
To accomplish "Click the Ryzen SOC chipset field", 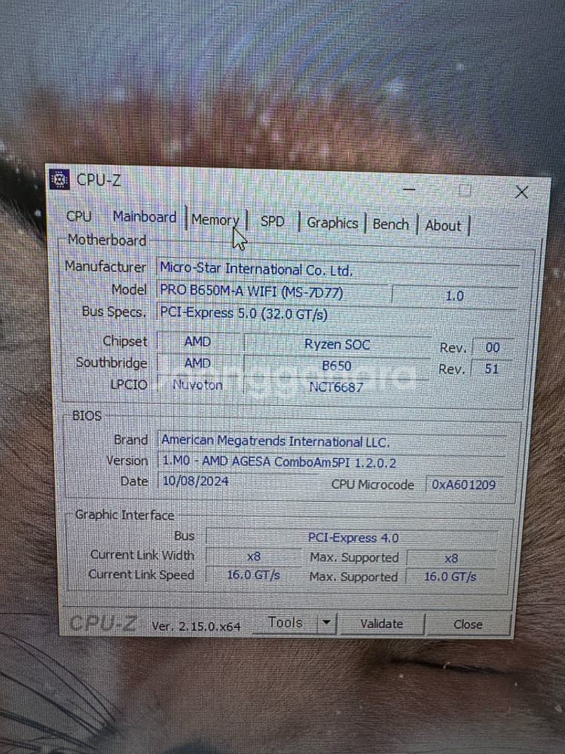I will [x=337, y=344].
